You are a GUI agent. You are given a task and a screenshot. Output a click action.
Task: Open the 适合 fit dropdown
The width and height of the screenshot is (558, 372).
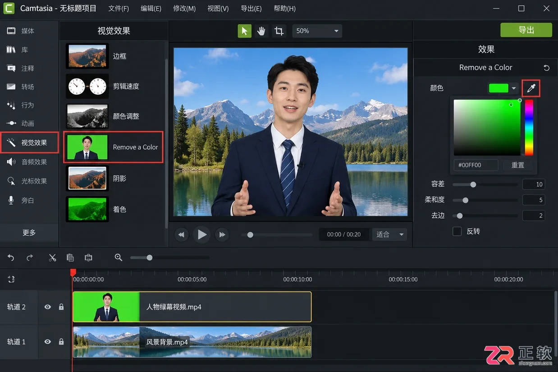[x=389, y=234]
